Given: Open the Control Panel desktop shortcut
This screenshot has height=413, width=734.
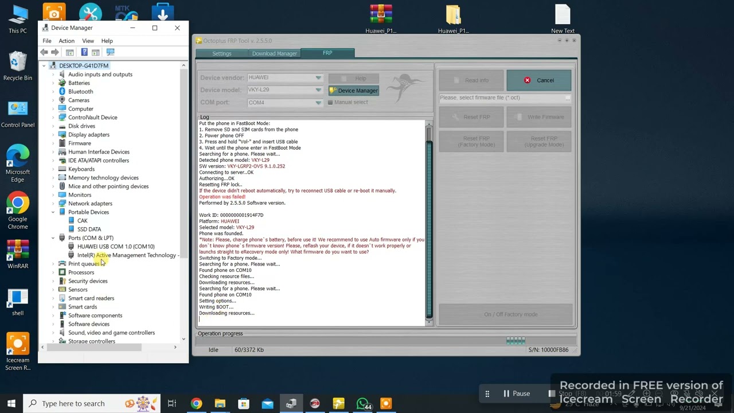Looking at the screenshot, I should pyautogui.click(x=18, y=114).
